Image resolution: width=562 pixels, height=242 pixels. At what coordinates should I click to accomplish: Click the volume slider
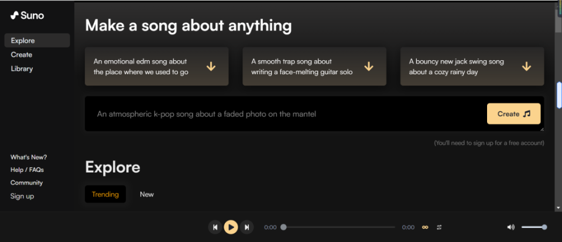click(533, 227)
